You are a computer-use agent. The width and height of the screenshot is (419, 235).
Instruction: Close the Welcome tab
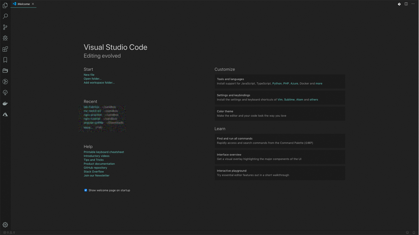(x=33, y=4)
